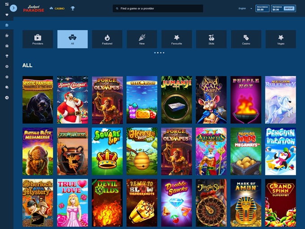
Task: Open the dashboard grid icon at top-left
Action: click(7, 4)
